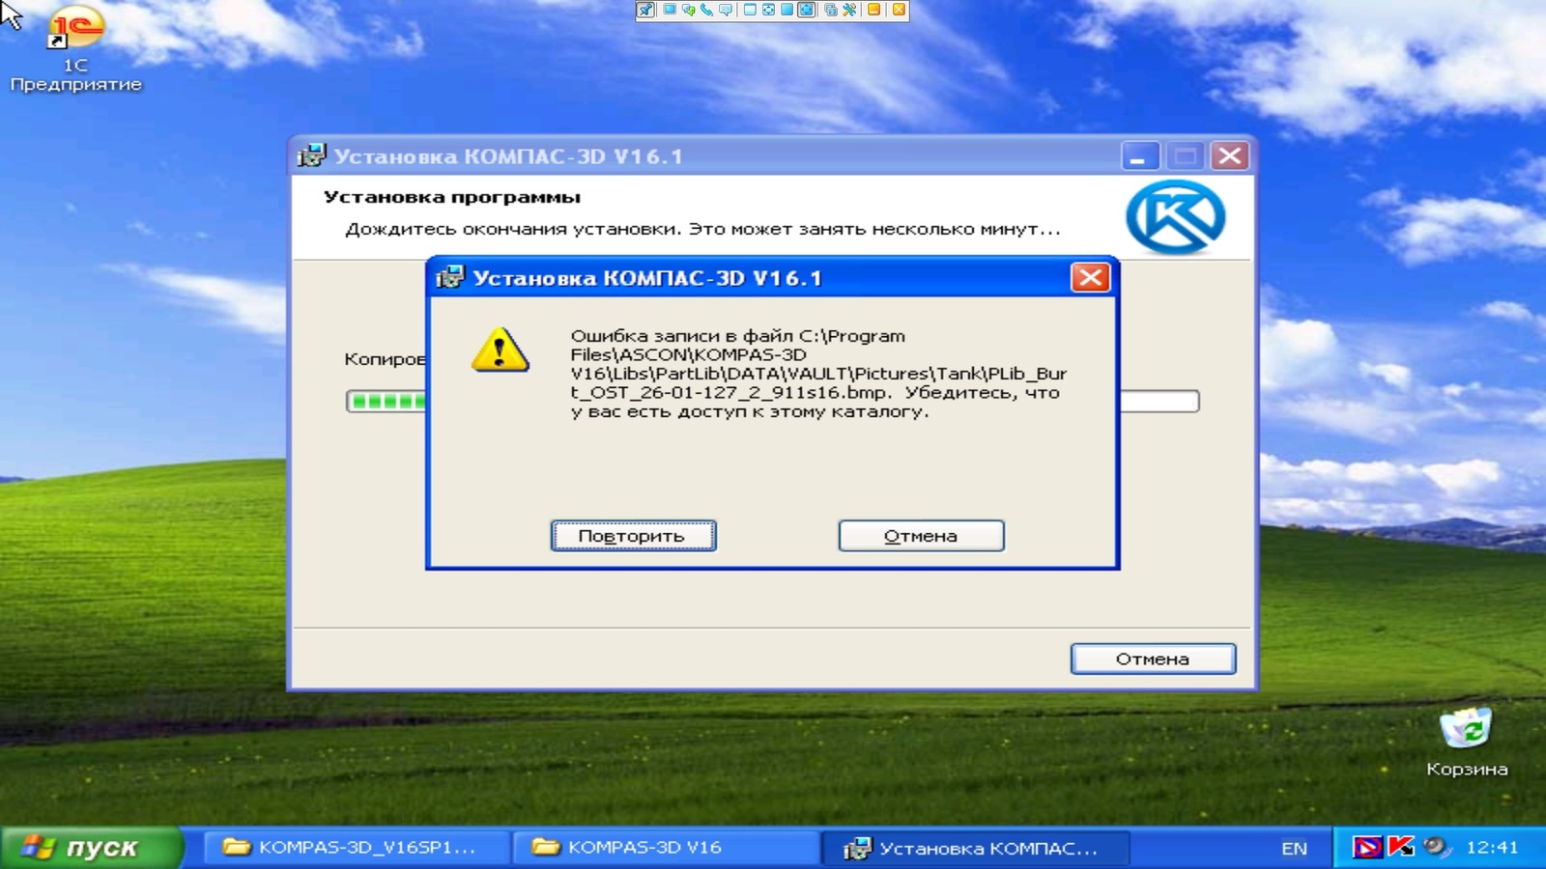Viewport: 1546px width, 869px height.
Task: Click Повторить to retry writing the file
Action: click(633, 536)
